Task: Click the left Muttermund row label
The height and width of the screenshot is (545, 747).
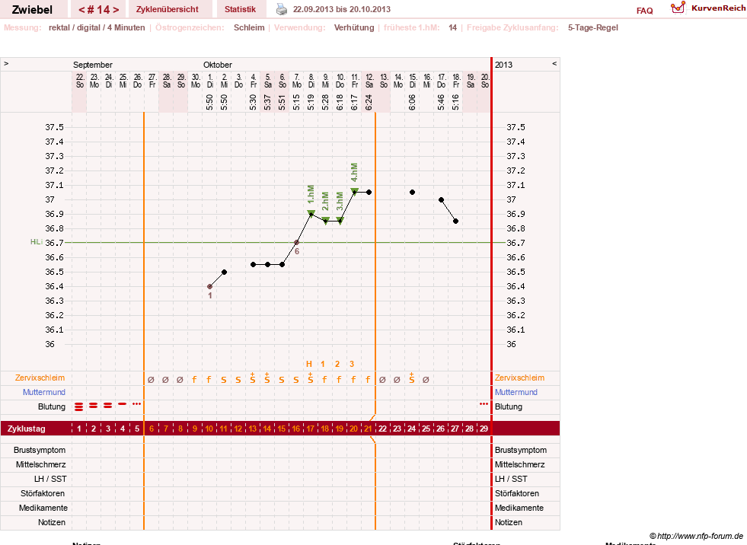Action: (x=44, y=392)
